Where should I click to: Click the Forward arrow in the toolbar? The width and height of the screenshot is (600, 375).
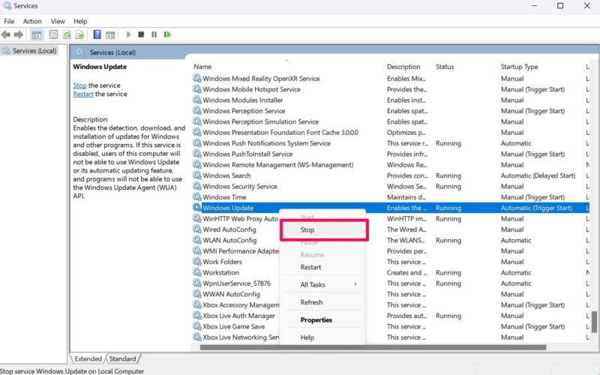point(18,34)
